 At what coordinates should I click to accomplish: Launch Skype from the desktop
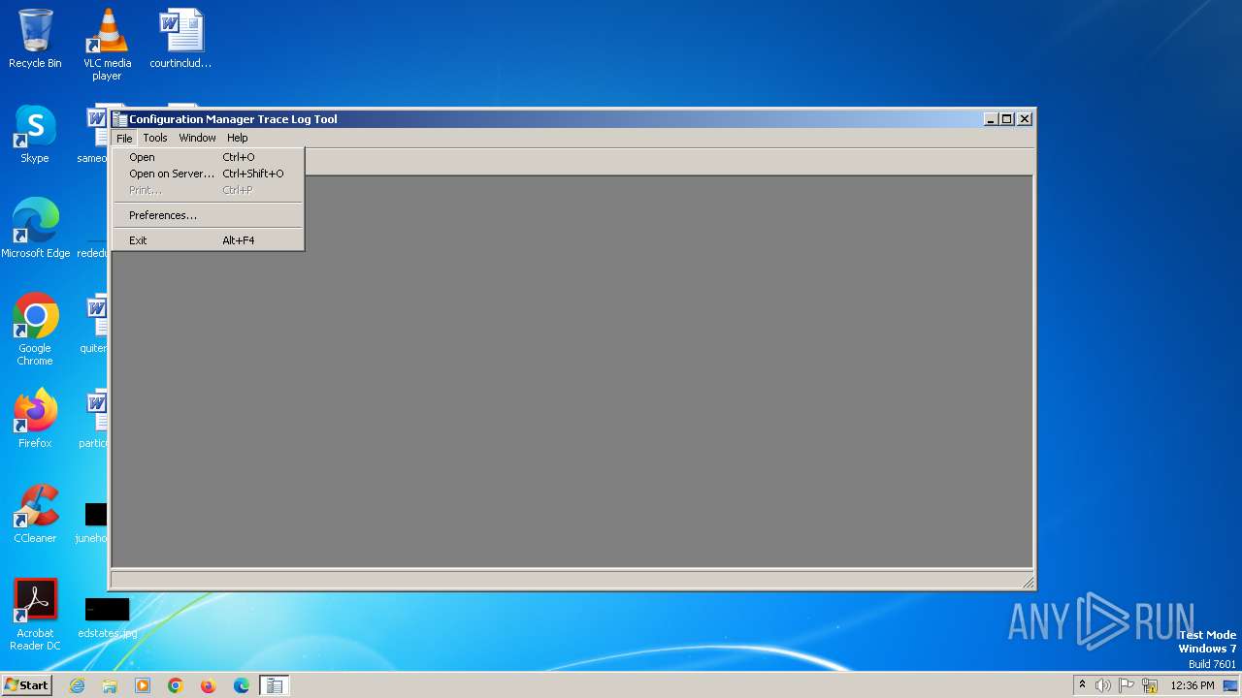pyautogui.click(x=35, y=134)
